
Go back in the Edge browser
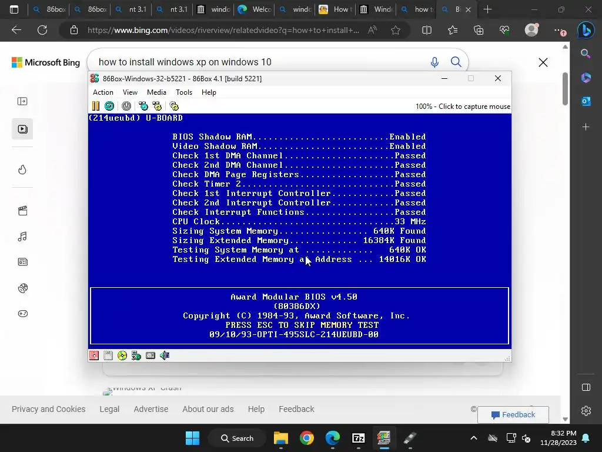(16, 30)
